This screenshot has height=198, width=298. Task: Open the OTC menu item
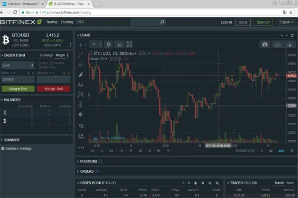point(80,22)
